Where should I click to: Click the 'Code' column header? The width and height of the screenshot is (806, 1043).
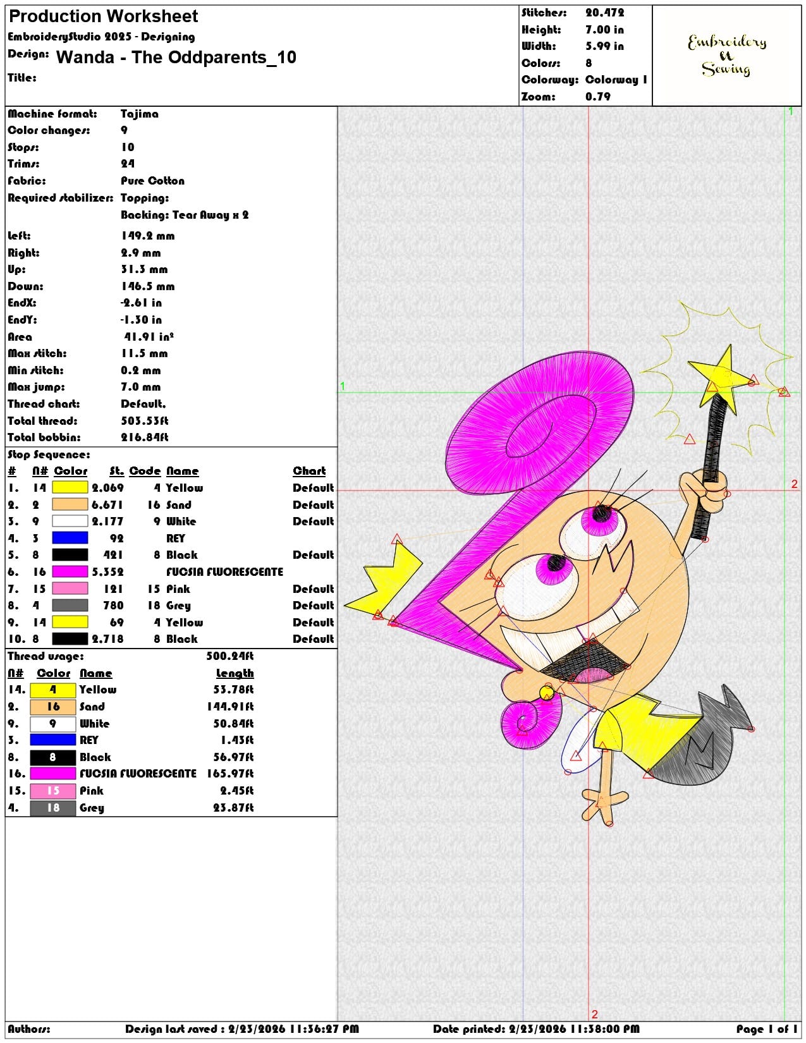point(145,471)
